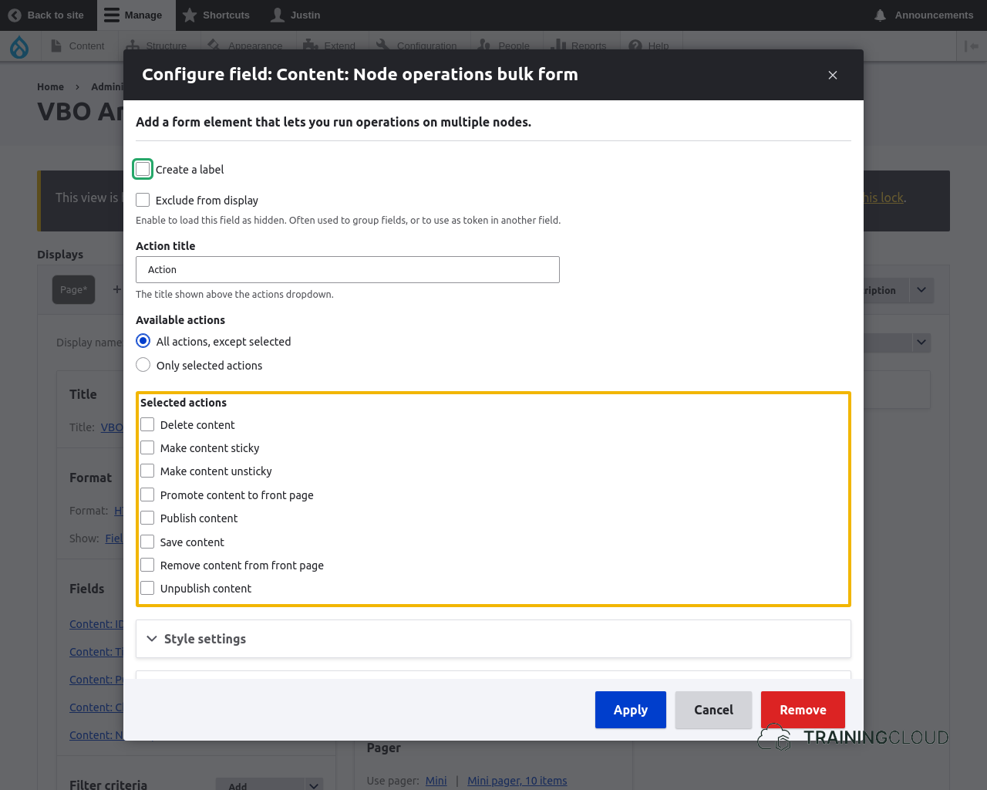Screen dimensions: 987x790
Task: Click the red Remove button
Action: pos(803,710)
